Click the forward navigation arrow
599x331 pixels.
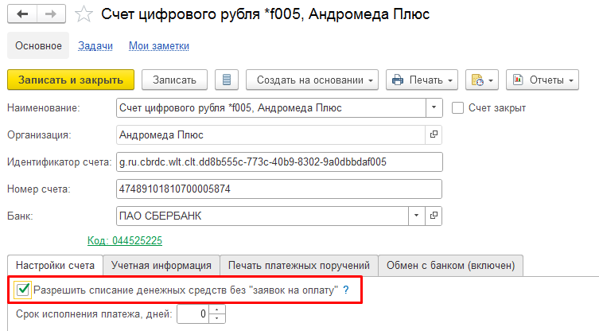click(x=50, y=14)
